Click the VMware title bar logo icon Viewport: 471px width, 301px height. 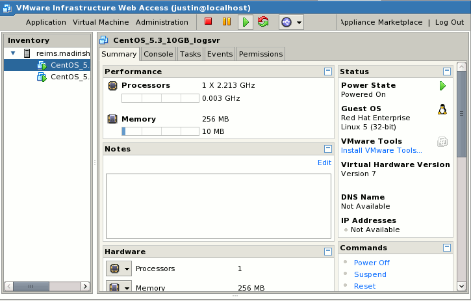point(7,8)
